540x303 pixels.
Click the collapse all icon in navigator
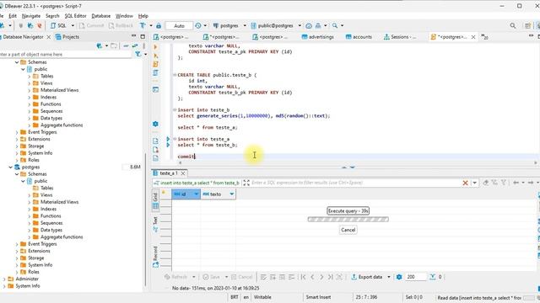click(x=126, y=45)
